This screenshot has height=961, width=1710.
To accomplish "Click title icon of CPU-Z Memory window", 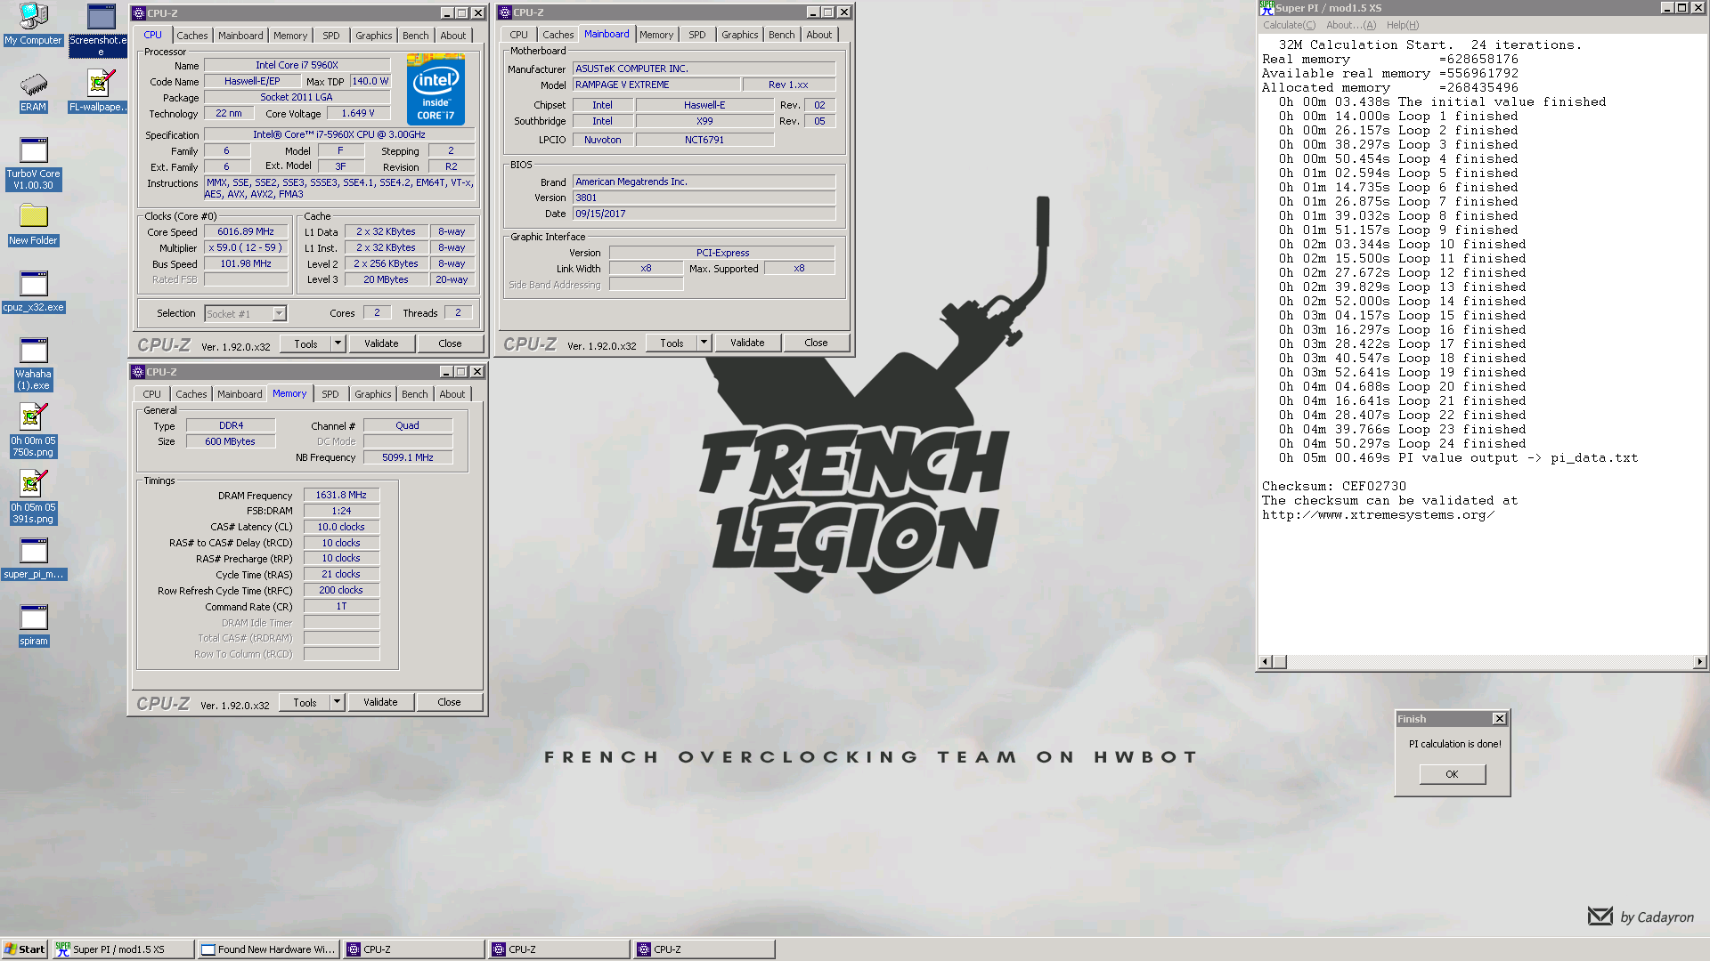I will point(138,372).
